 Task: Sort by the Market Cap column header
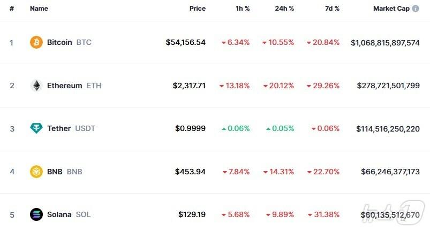click(391, 9)
